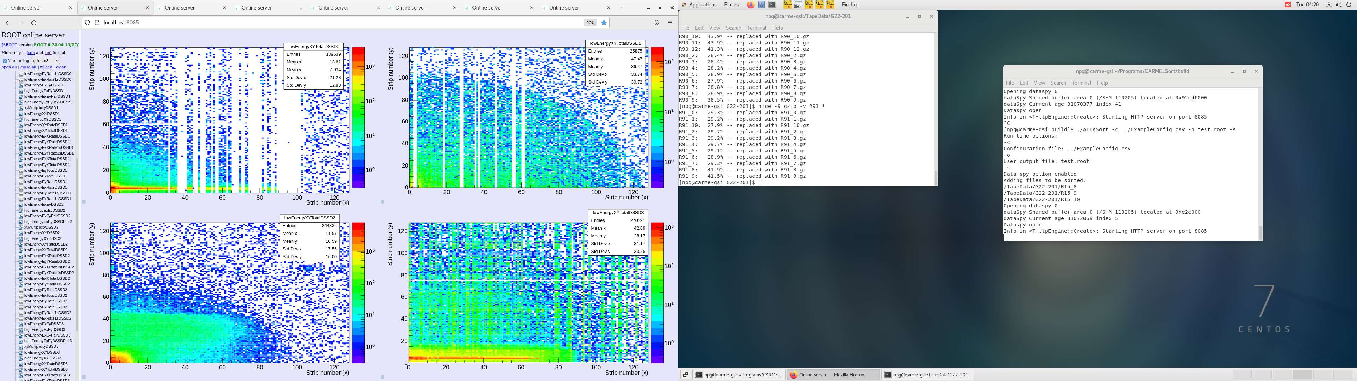
Task: Open a Midas launcher icon in top panel
Action: point(788,5)
